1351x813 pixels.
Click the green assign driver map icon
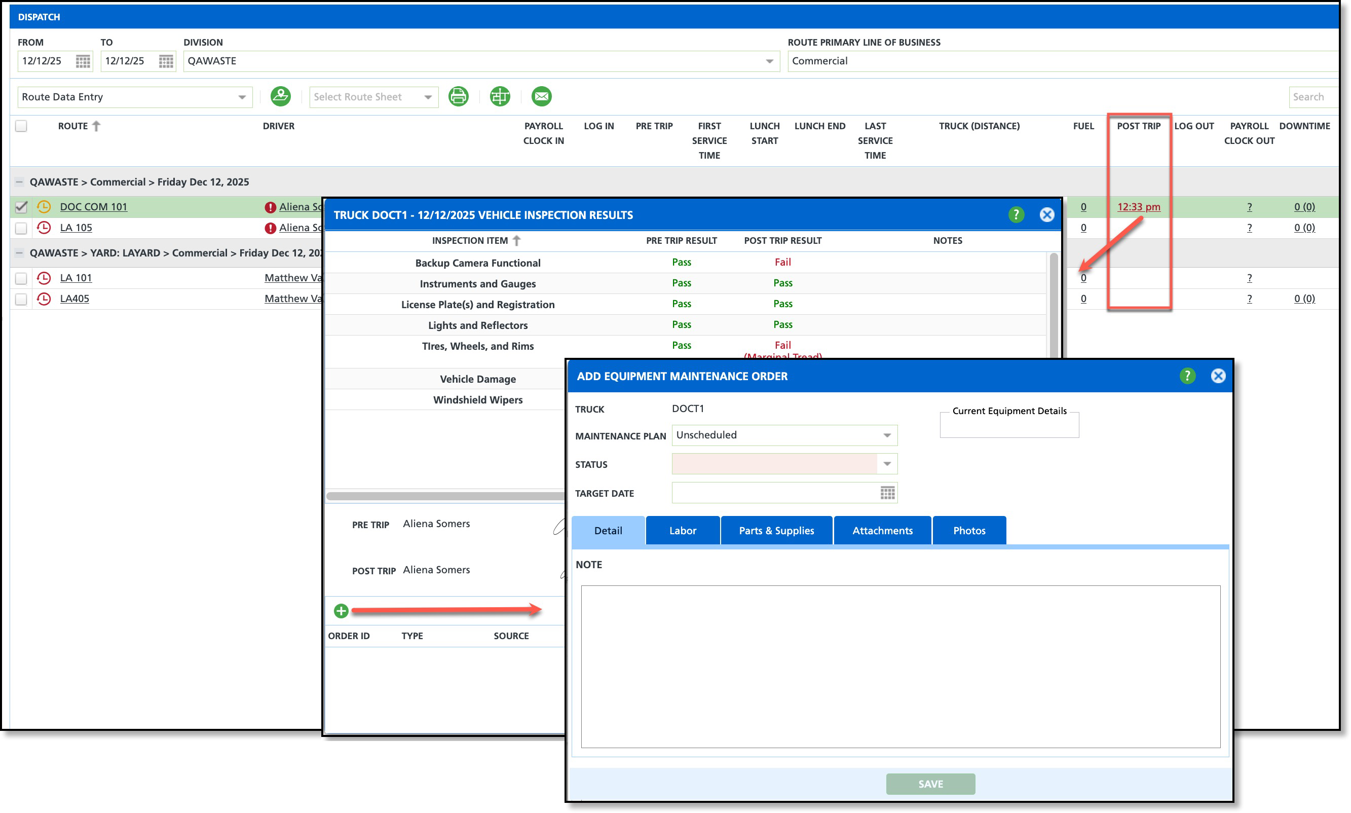coord(280,96)
